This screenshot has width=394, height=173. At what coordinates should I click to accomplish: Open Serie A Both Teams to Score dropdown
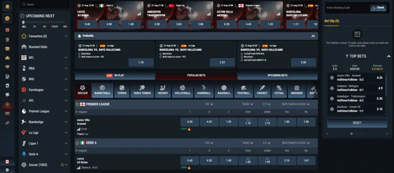(296, 143)
